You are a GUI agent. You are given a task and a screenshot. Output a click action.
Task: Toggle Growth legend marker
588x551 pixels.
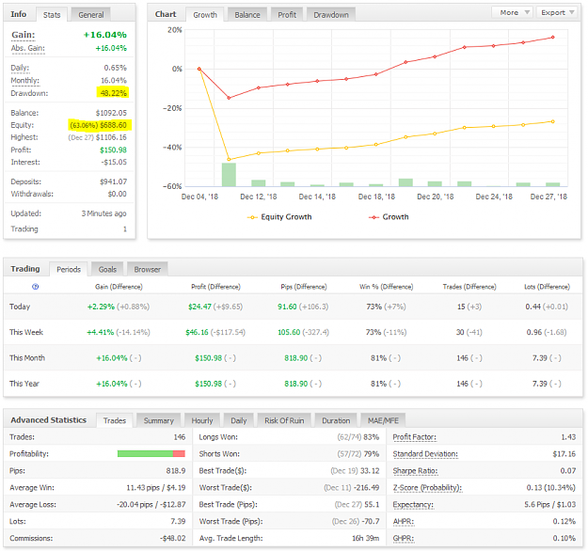point(373,217)
